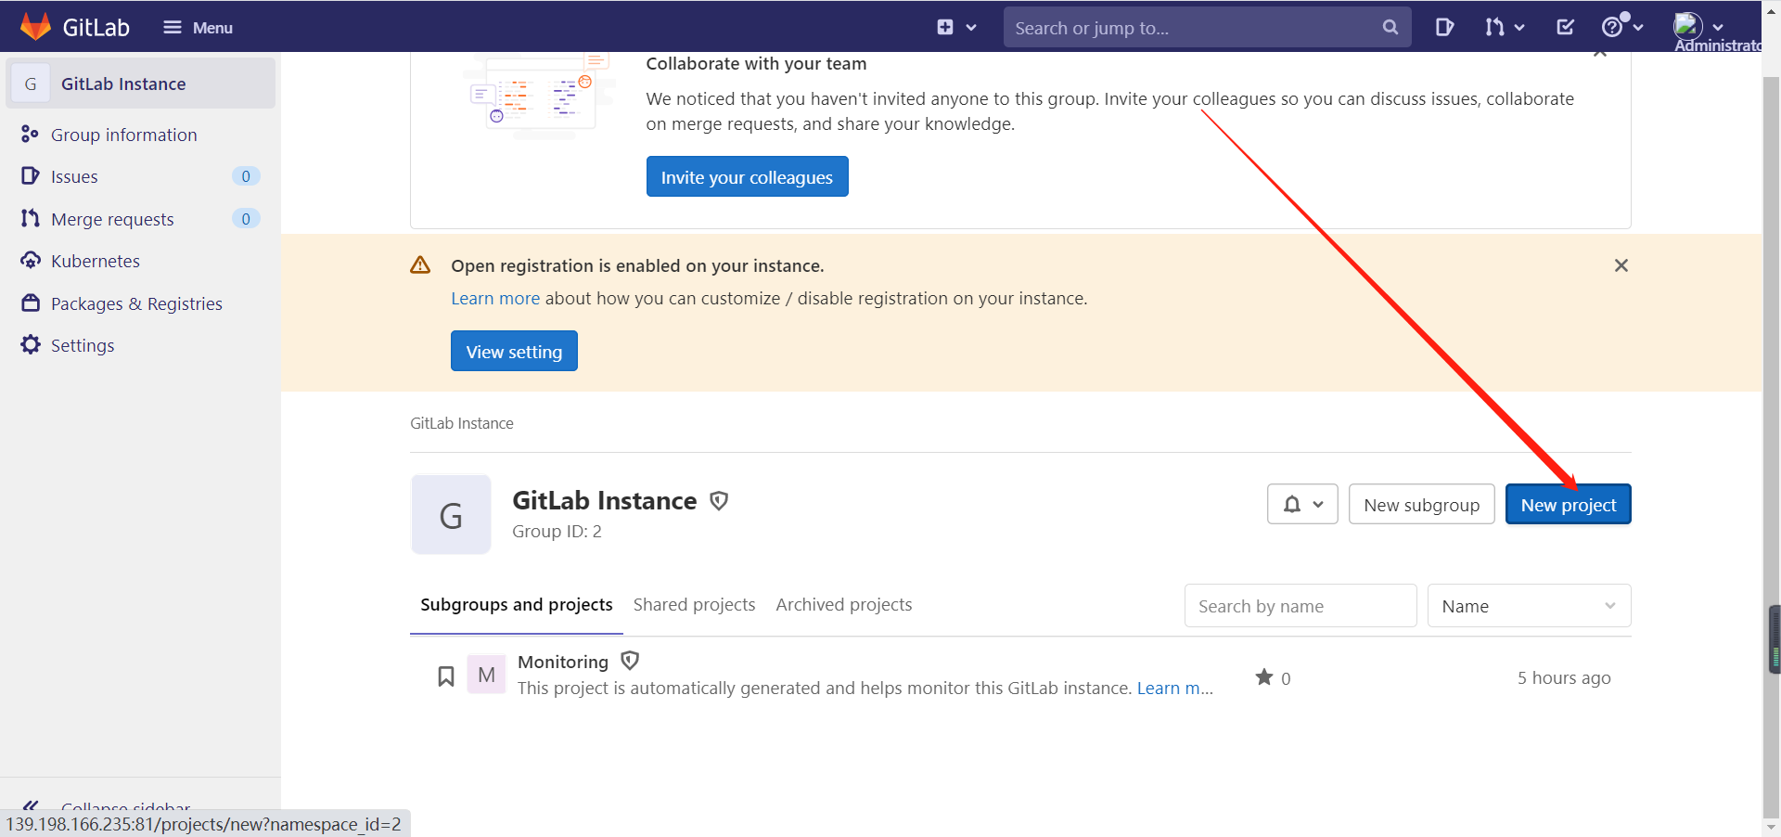Image resolution: width=1781 pixels, height=837 pixels.
Task: Switch to Subgroups and projects tab
Action: point(517,605)
